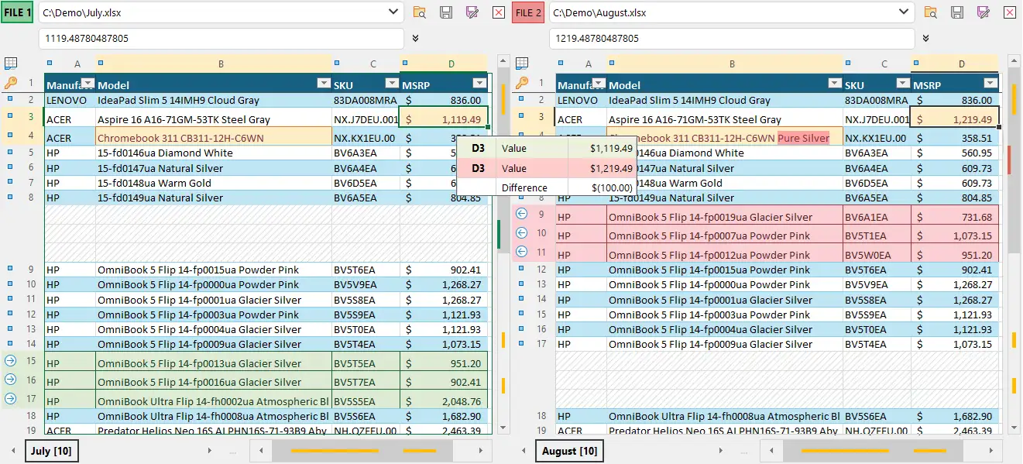Toggle column D marker in August pane
This screenshot has height=464, width=1023.
click(x=915, y=63)
